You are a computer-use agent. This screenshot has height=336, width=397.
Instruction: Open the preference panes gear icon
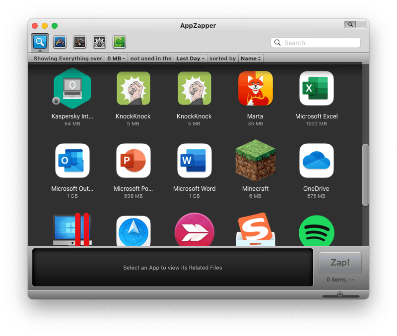point(99,42)
